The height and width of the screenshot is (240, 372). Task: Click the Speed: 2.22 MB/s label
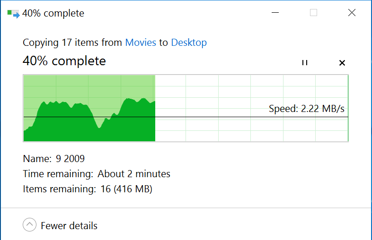pos(307,109)
